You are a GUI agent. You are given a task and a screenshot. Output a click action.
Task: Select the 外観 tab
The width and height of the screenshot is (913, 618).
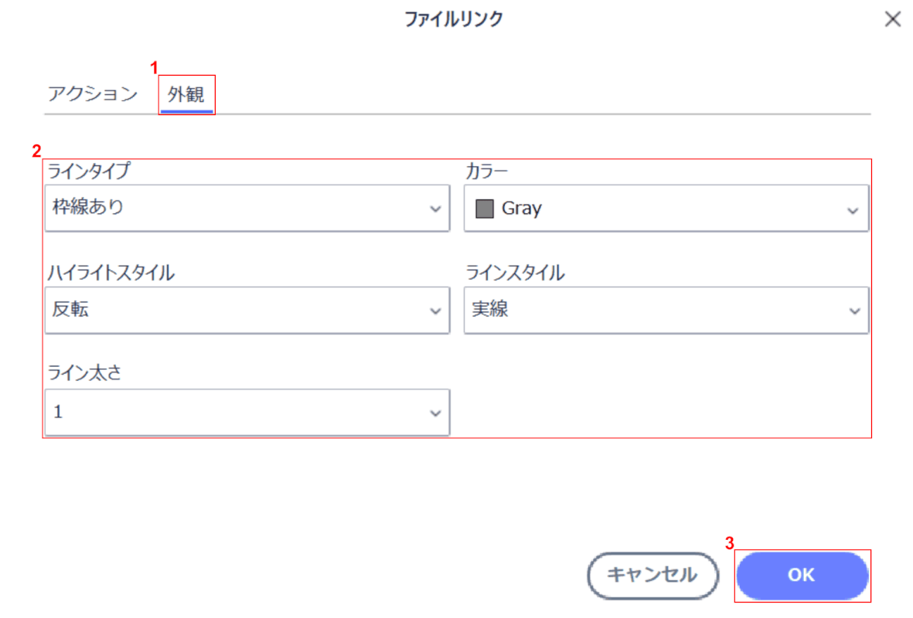click(186, 95)
